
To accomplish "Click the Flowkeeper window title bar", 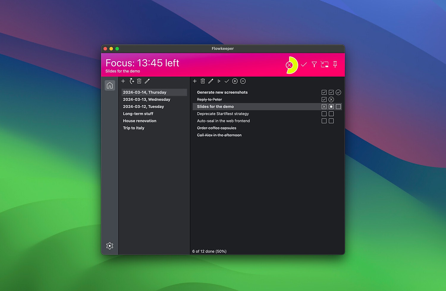I will (223, 49).
